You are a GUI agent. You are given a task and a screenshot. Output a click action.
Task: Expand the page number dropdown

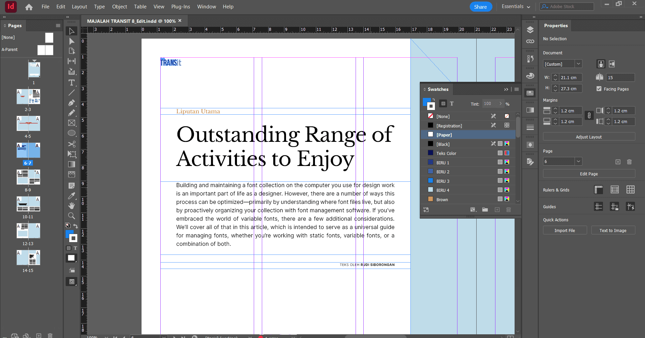(x=578, y=161)
